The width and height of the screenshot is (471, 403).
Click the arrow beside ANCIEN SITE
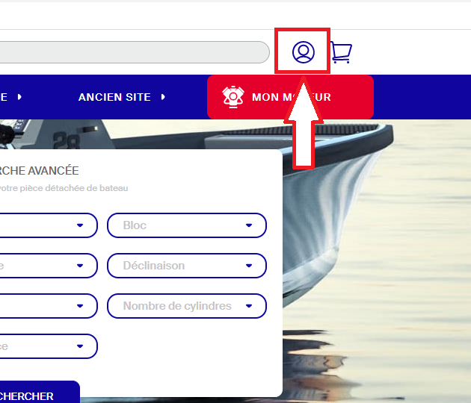click(163, 97)
